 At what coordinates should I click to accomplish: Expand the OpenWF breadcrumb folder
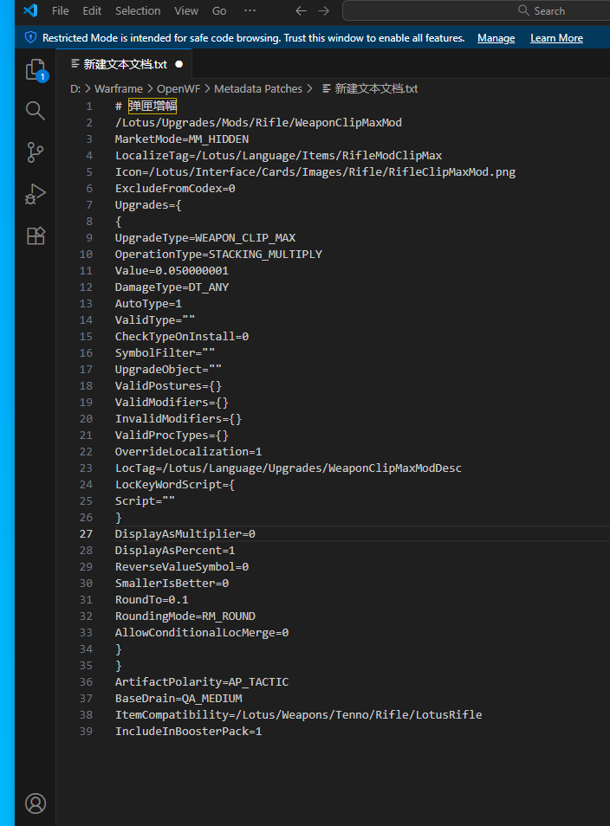click(173, 88)
